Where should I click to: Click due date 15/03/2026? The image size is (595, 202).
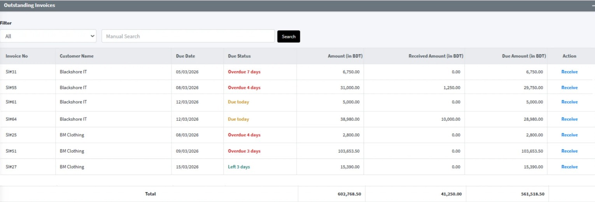coord(187,167)
